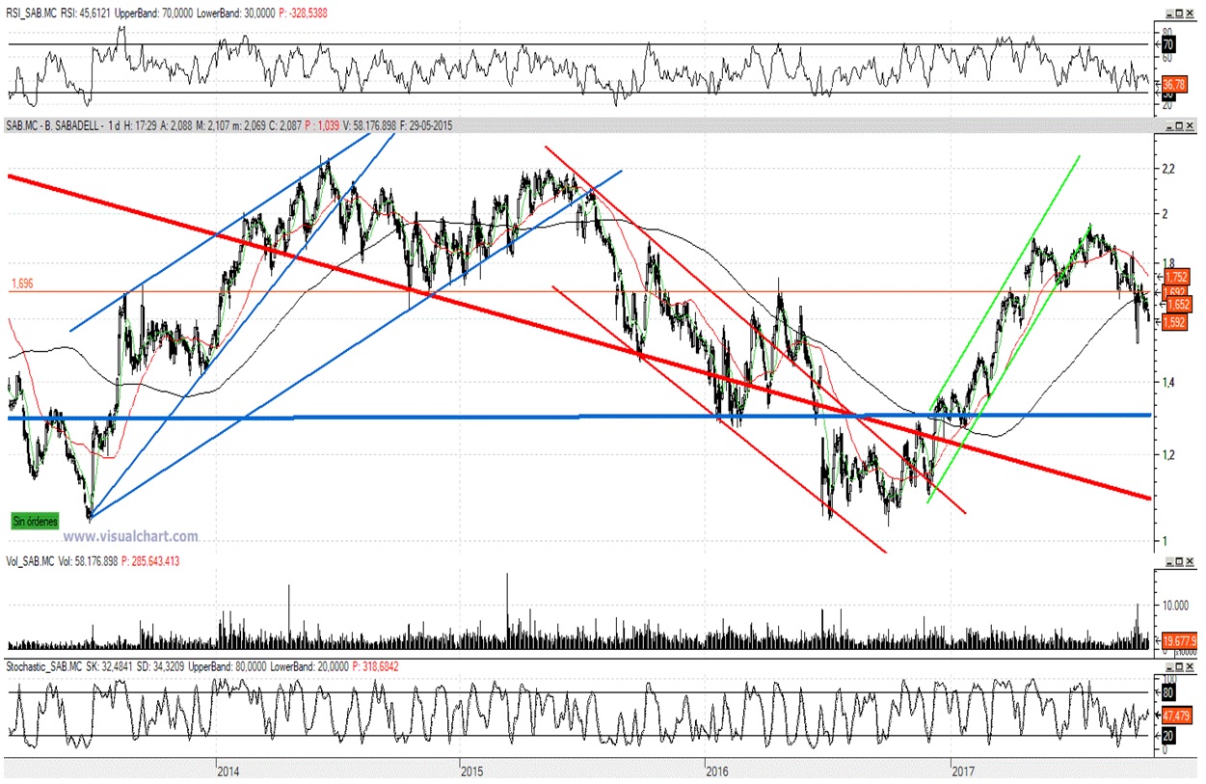Click the 1,4 price axis label

pyautogui.click(x=1169, y=383)
